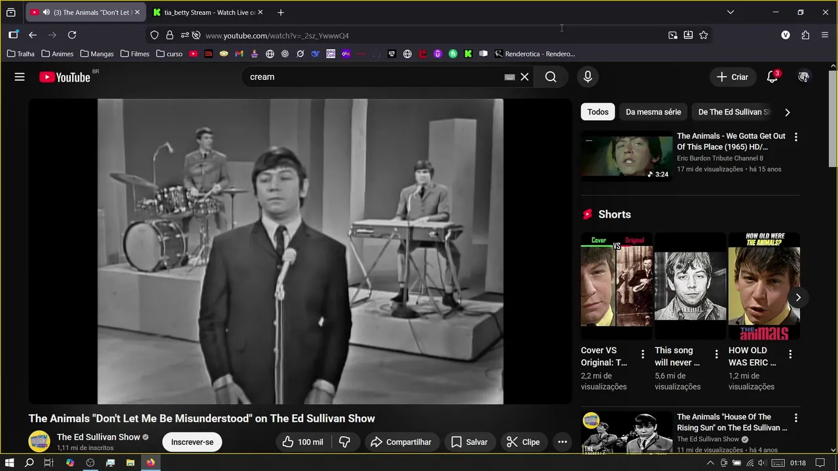The image size is (838, 471).
Task: Open Windows taskbar search
Action: pyautogui.click(x=29, y=462)
